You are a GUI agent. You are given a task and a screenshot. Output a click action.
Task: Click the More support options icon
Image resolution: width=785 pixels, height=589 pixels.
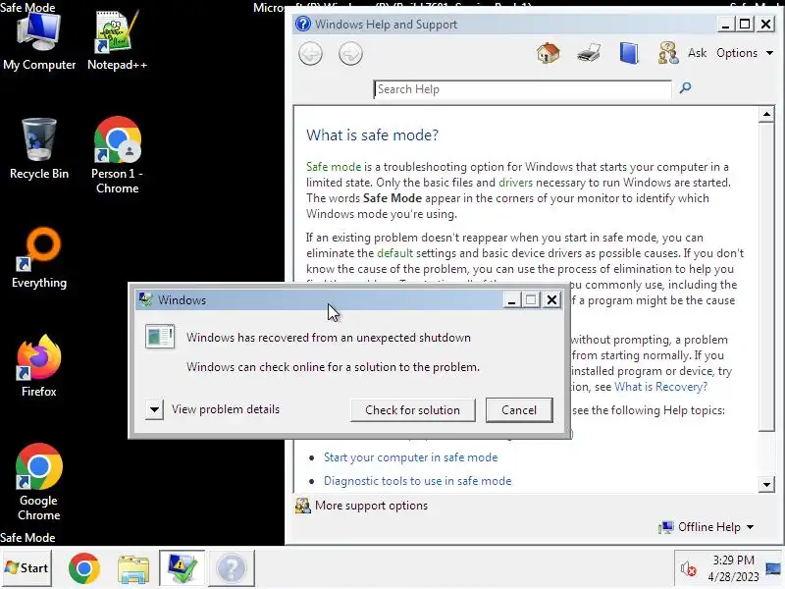pos(302,506)
